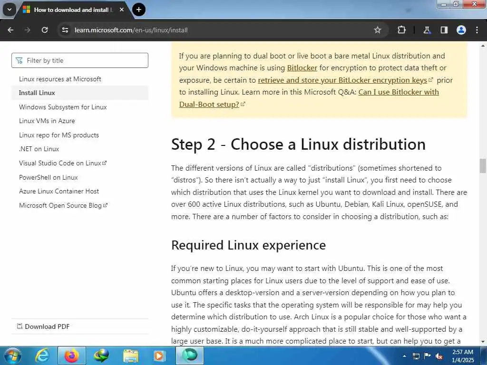
Task: Click 'Required Linux experience' heading
Action: 248,245
